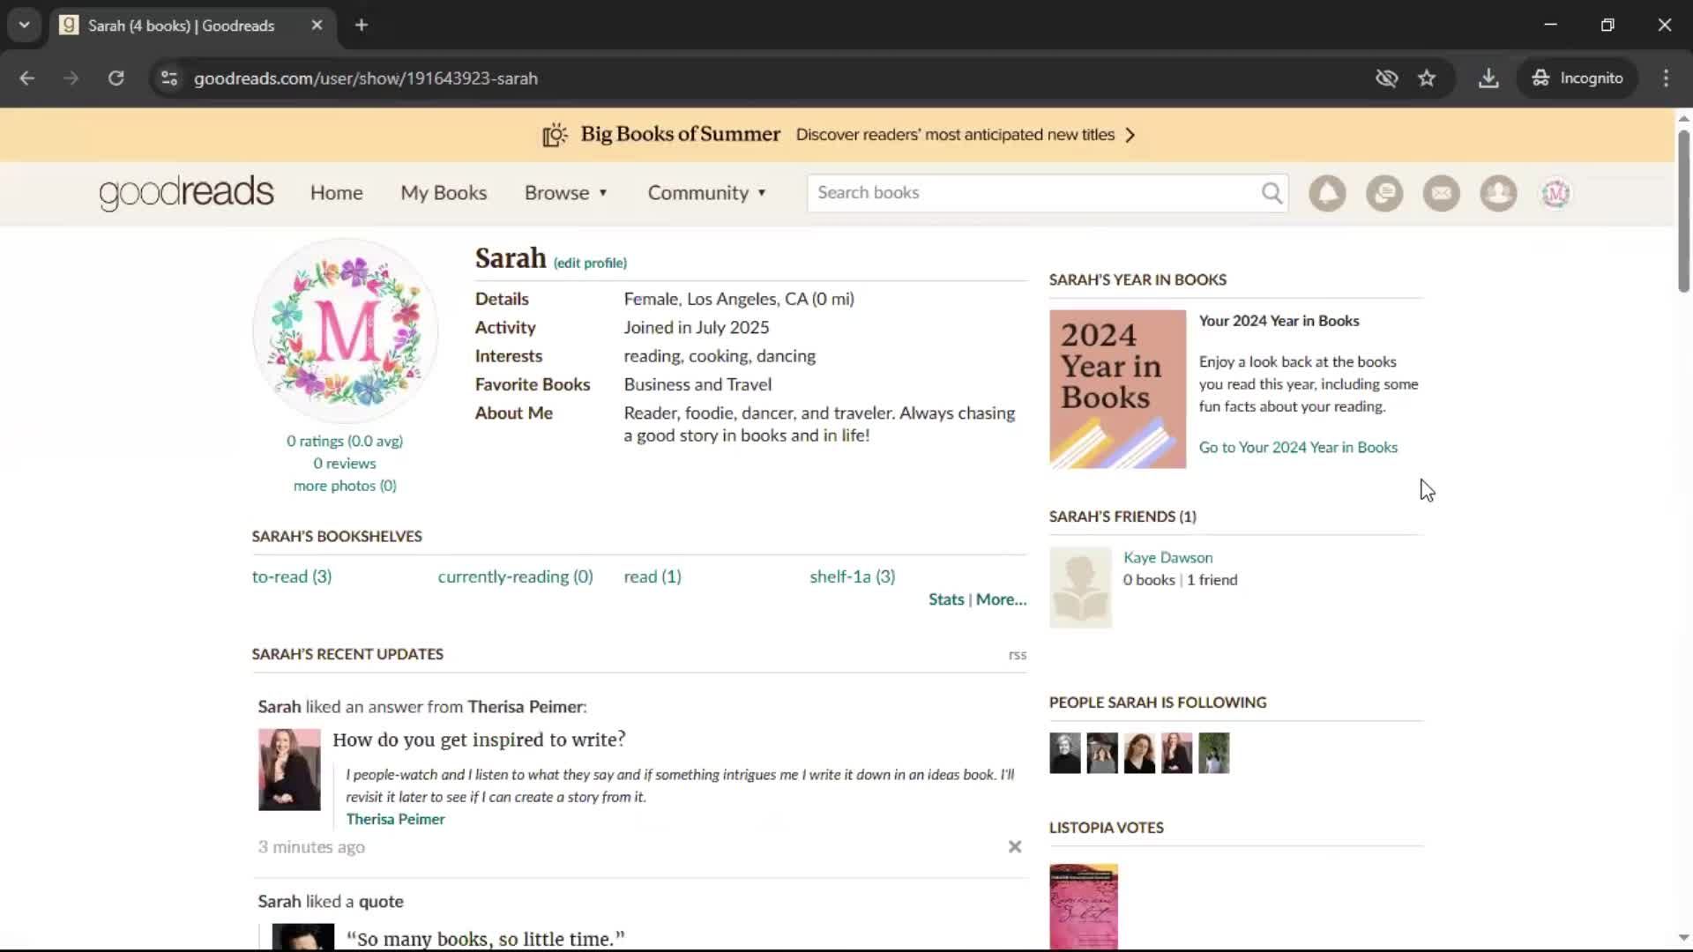This screenshot has height=952, width=1693.
Task: Expand the Browse dropdown menu
Action: [x=566, y=192]
